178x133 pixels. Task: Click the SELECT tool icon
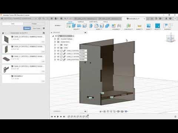coord(158,26)
